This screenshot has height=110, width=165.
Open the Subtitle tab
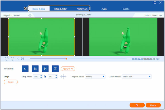126,9
